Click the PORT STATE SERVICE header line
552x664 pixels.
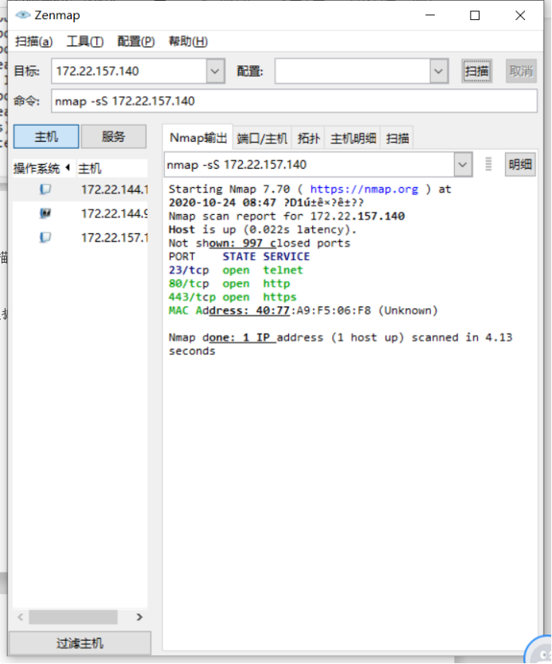(x=239, y=256)
